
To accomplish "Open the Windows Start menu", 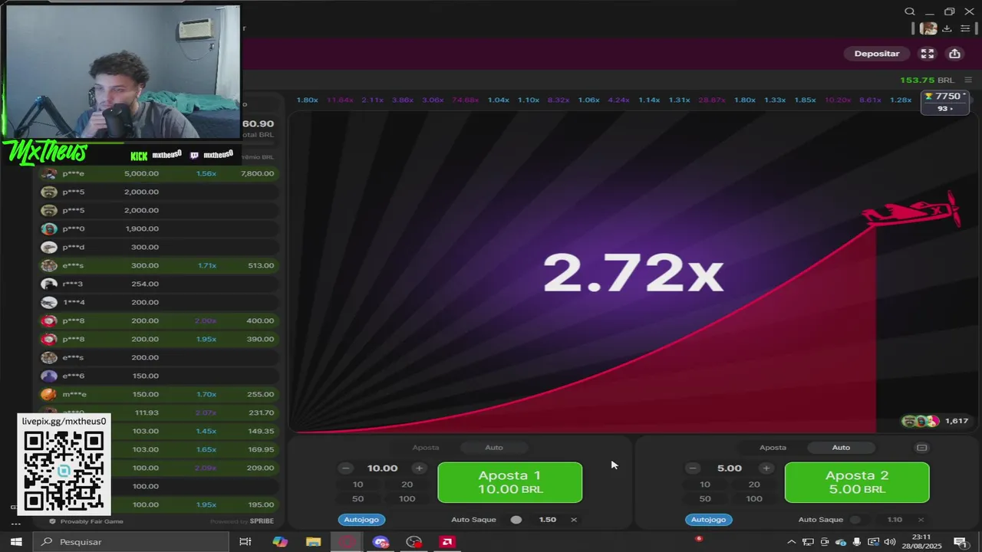I will 15,542.
